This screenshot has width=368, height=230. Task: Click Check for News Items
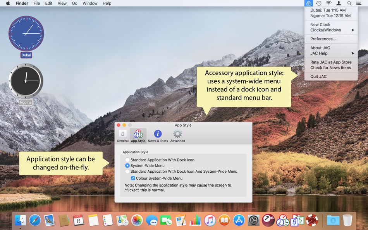tap(331, 67)
